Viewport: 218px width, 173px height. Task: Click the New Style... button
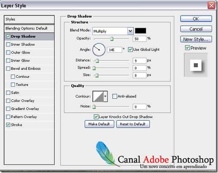coord(196,39)
